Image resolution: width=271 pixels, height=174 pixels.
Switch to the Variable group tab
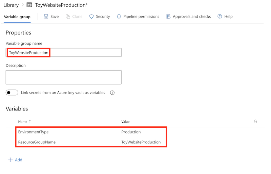(17, 17)
